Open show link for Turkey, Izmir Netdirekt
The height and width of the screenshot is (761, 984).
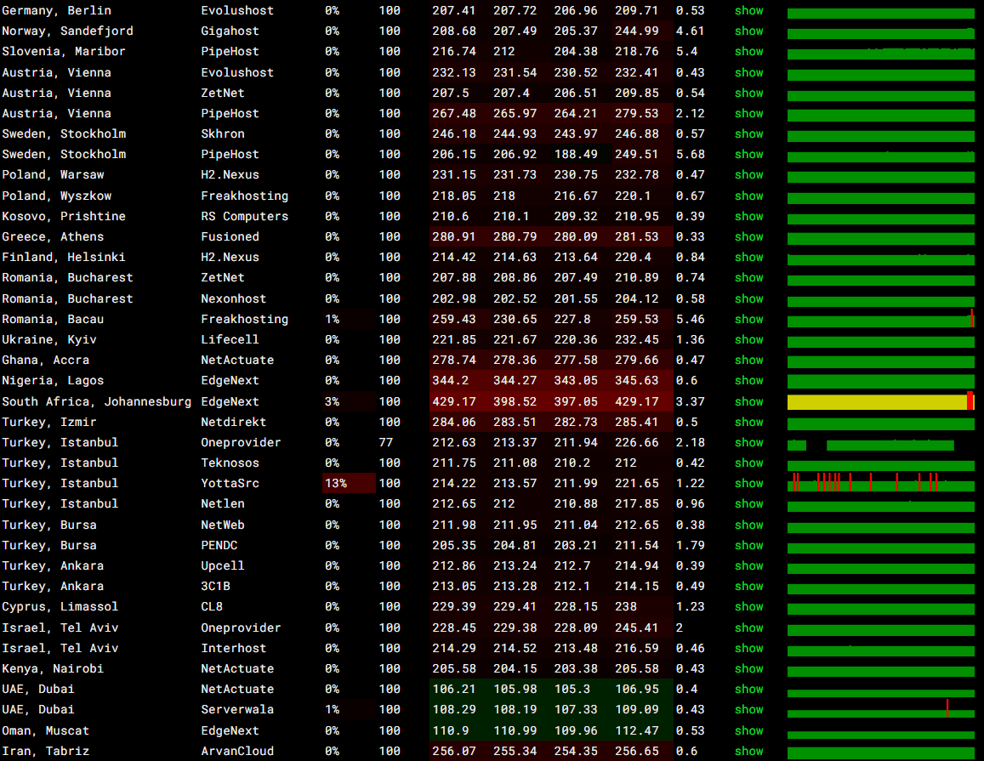(748, 423)
